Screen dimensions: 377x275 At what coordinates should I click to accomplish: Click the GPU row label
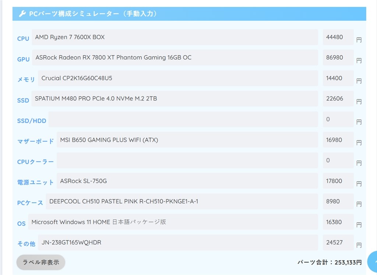(x=23, y=59)
